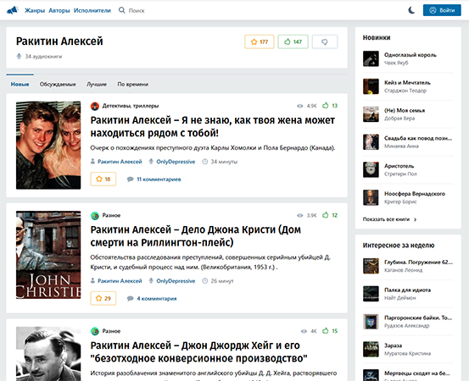Click Разное genre icon on Хейг book

pos(95,331)
